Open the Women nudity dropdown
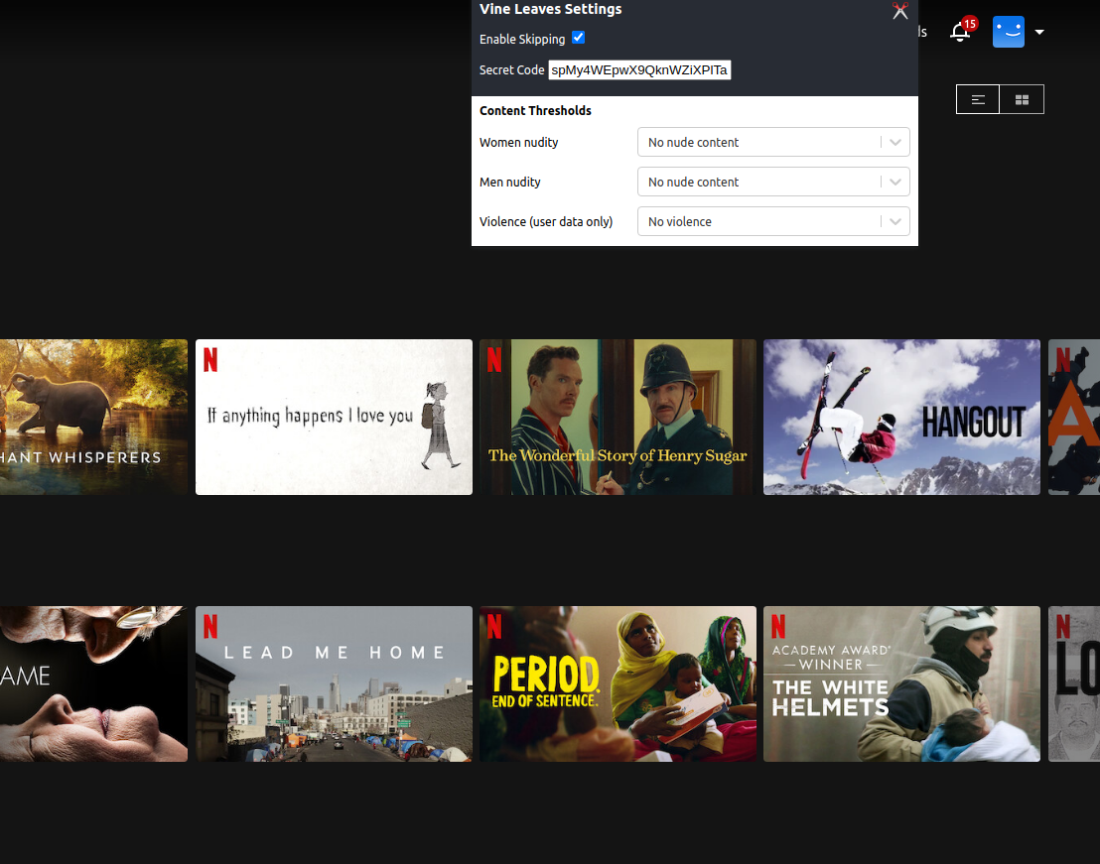This screenshot has height=864, width=1100. pyautogui.click(x=773, y=142)
